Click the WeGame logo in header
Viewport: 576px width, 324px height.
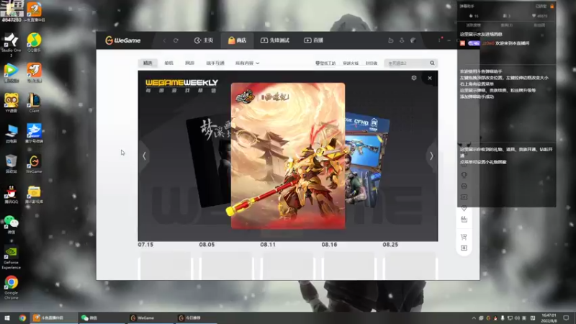[122, 40]
